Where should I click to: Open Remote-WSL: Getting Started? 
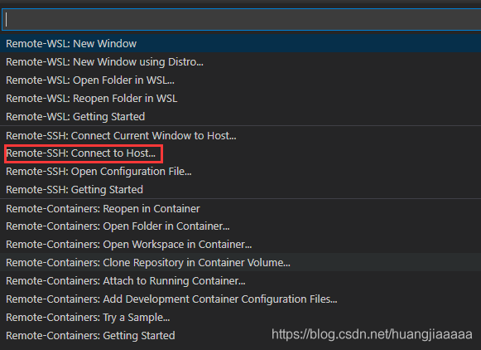(x=240, y=116)
